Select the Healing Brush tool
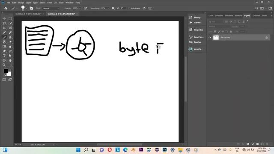 (10, 33)
